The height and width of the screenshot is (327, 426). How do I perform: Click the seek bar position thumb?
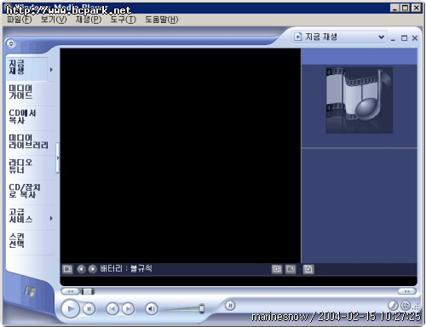[88, 291]
